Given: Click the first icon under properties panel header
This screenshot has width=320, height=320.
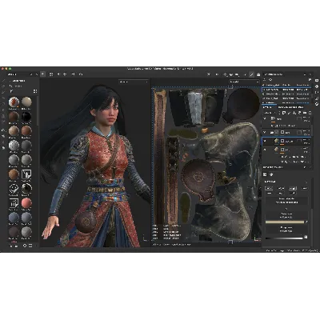Looking at the screenshot, I should pyautogui.click(x=265, y=174).
